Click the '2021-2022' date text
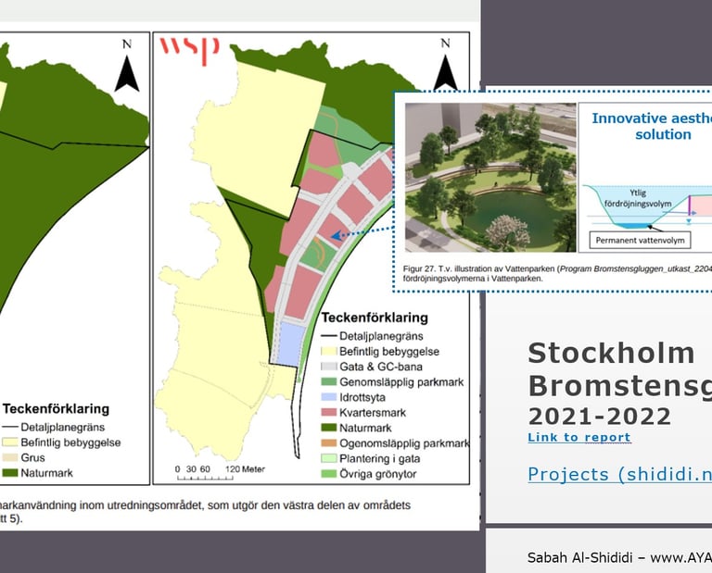 [600, 417]
